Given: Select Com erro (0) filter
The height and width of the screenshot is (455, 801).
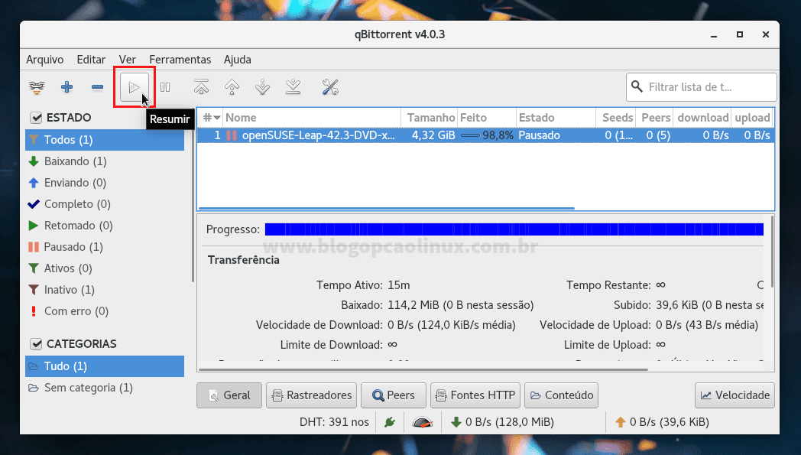Looking at the screenshot, I should pyautogui.click(x=105, y=311).
